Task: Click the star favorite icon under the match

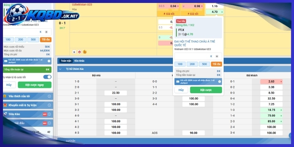Action: click(x=74, y=52)
